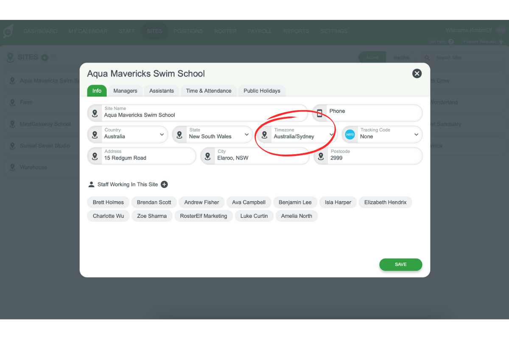Click the plus icon next to Staff Working
The height and width of the screenshot is (339, 509).
tap(164, 184)
